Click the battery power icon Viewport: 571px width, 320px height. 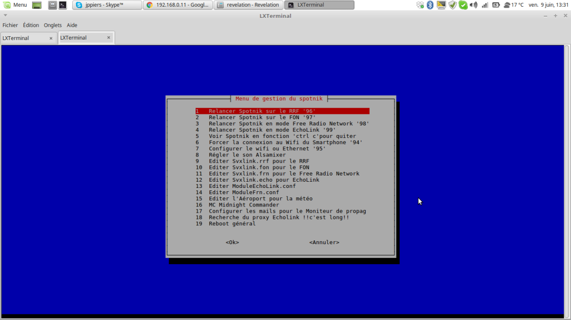pyautogui.click(x=496, y=5)
